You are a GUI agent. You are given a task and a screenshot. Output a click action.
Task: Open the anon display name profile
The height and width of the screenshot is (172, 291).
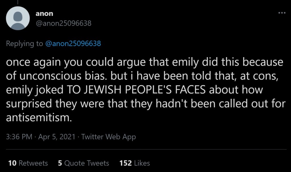pyautogui.click(x=44, y=13)
